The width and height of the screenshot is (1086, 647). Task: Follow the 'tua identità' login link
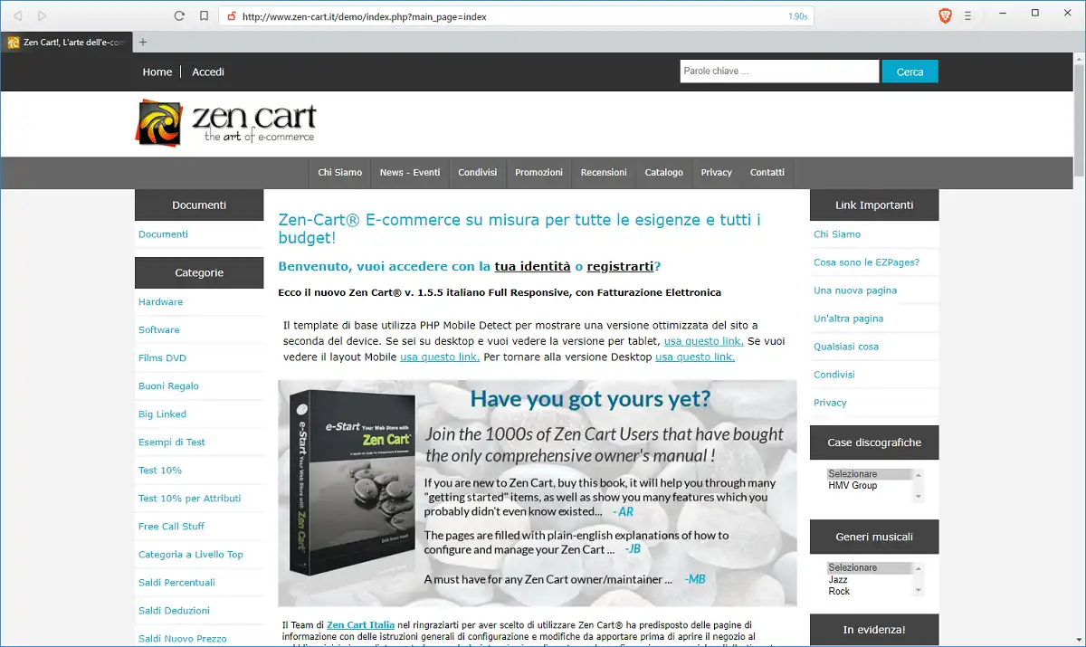(532, 266)
